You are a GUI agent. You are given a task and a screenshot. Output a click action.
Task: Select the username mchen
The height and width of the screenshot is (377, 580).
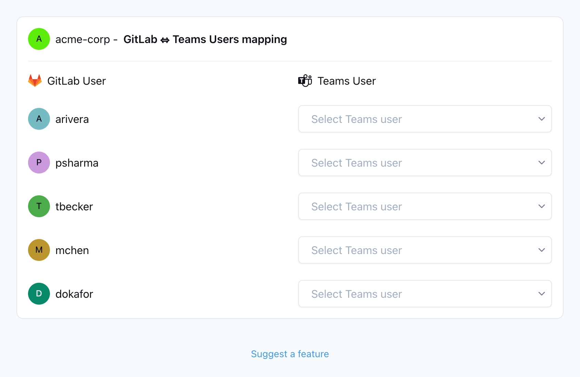pyautogui.click(x=72, y=250)
